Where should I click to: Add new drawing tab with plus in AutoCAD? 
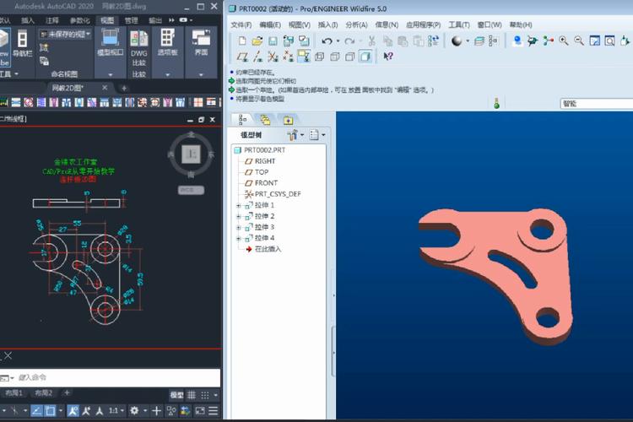click(x=124, y=88)
